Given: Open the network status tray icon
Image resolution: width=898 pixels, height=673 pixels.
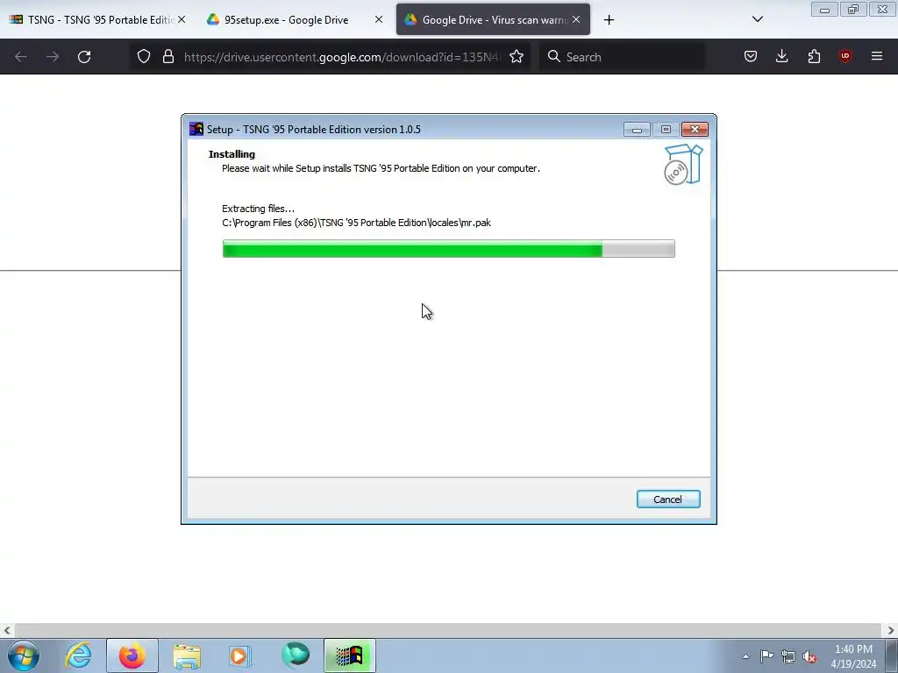Looking at the screenshot, I should [788, 657].
